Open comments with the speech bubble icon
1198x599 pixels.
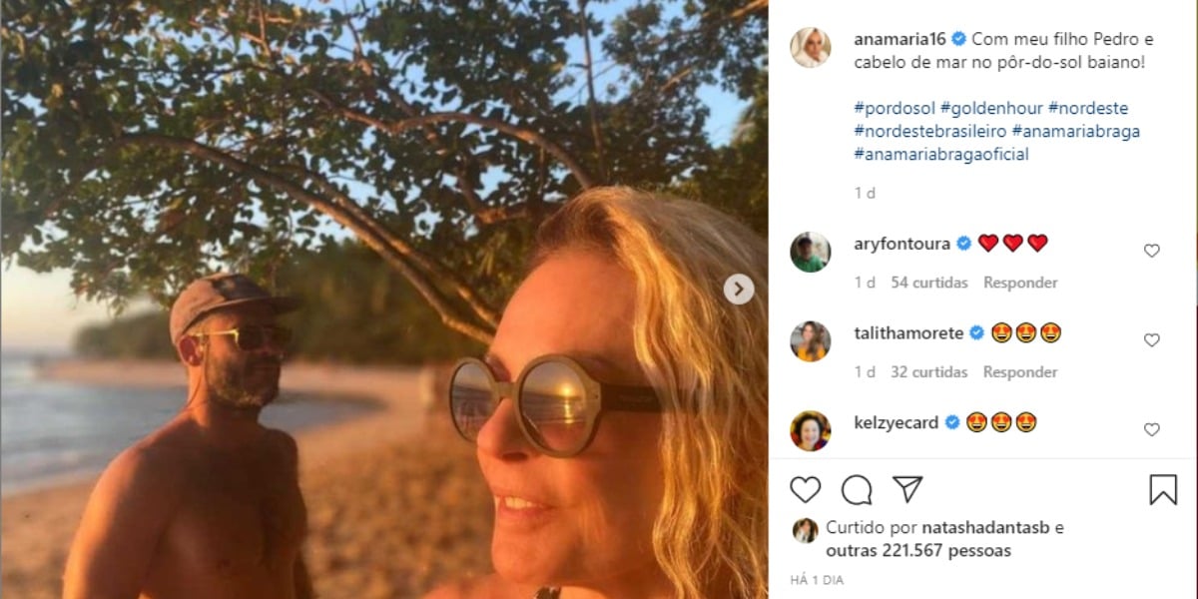857,489
